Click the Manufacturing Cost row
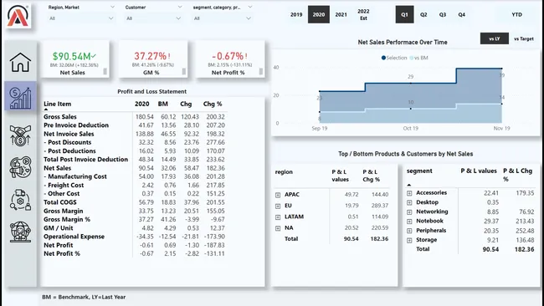 point(135,176)
